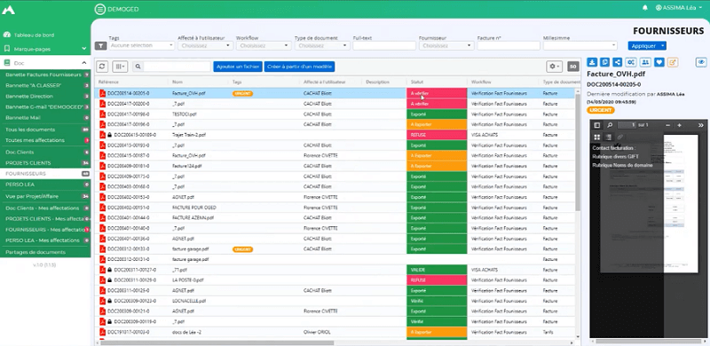Focus the Facture n° input field

509,46
